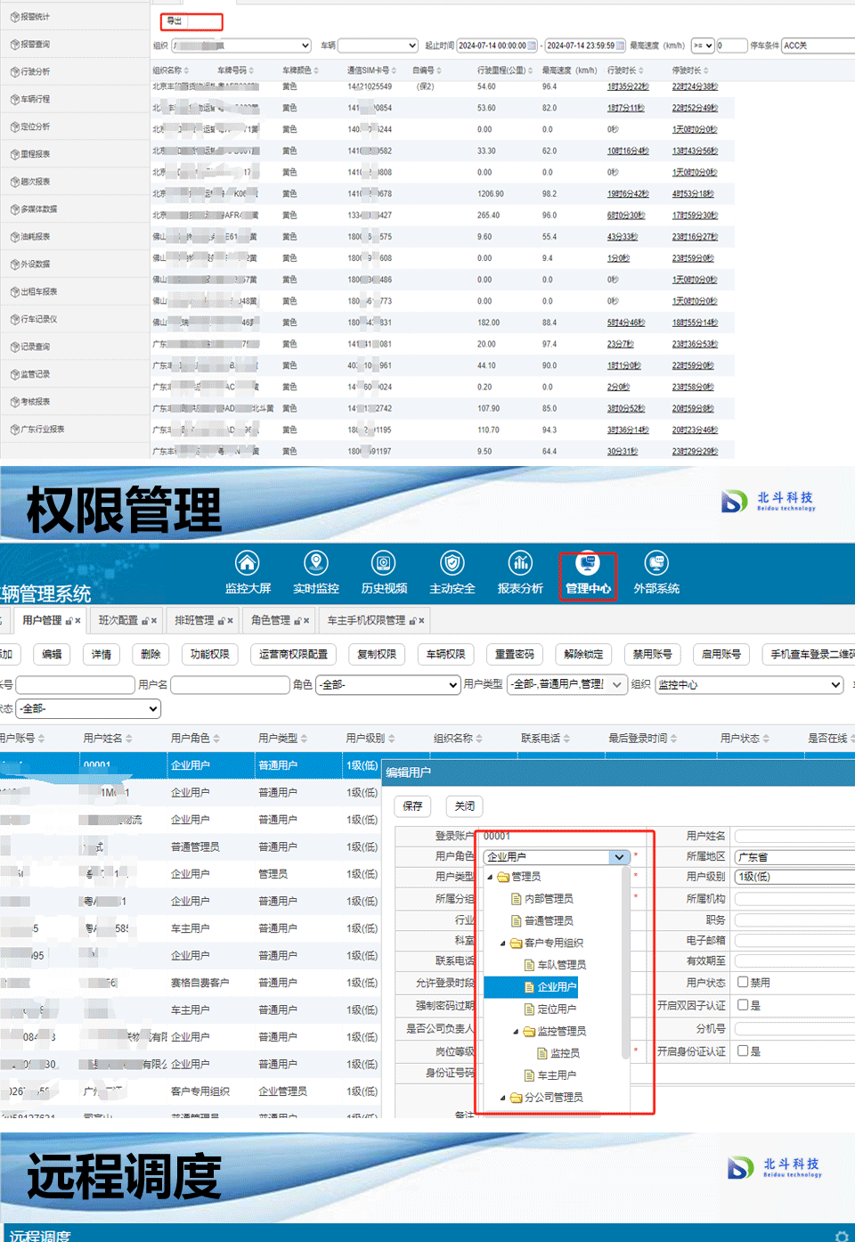855x1242 pixels.
Task: Enable the 开启双因子认证 checkbox
Action: [743, 1005]
